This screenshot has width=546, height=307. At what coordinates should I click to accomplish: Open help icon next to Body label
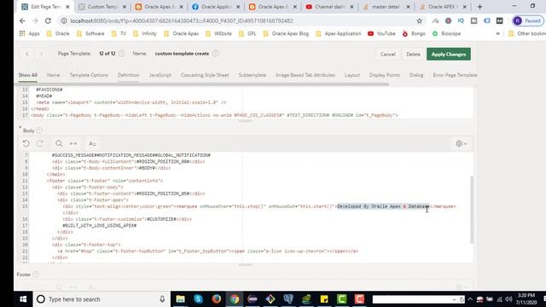click(x=39, y=130)
